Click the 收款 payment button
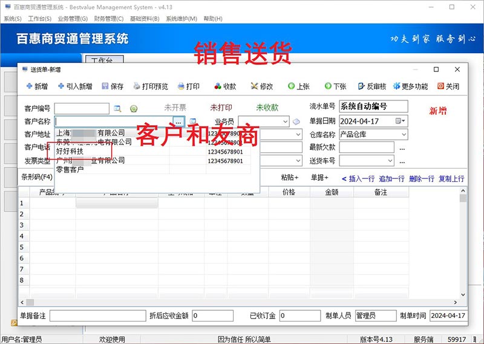Image resolution: width=484 pixels, height=344 pixels. point(225,86)
